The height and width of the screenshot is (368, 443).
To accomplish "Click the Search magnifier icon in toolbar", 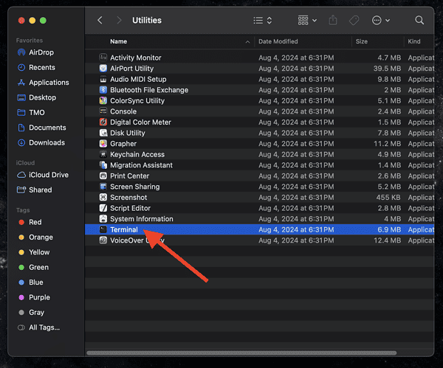I will click(x=419, y=21).
